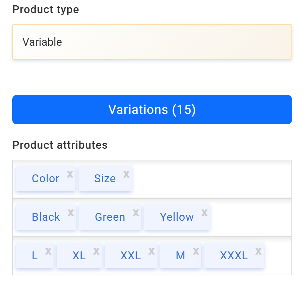Click the Variations (15) button
303x284 pixels.
tap(152, 110)
